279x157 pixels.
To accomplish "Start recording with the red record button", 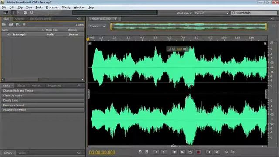I will coord(198,152).
